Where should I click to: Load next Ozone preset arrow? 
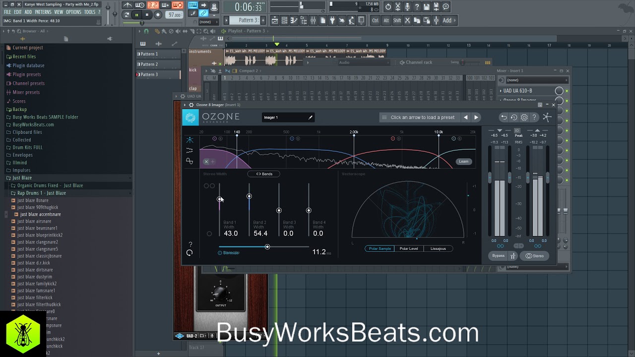tap(476, 118)
